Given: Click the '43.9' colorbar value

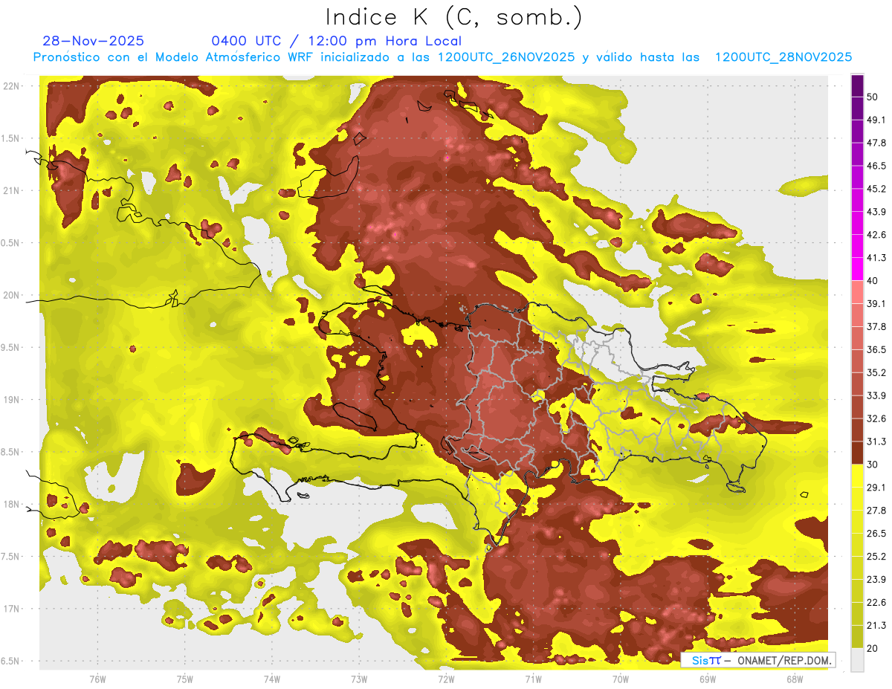Looking at the screenshot, I should point(876,212).
